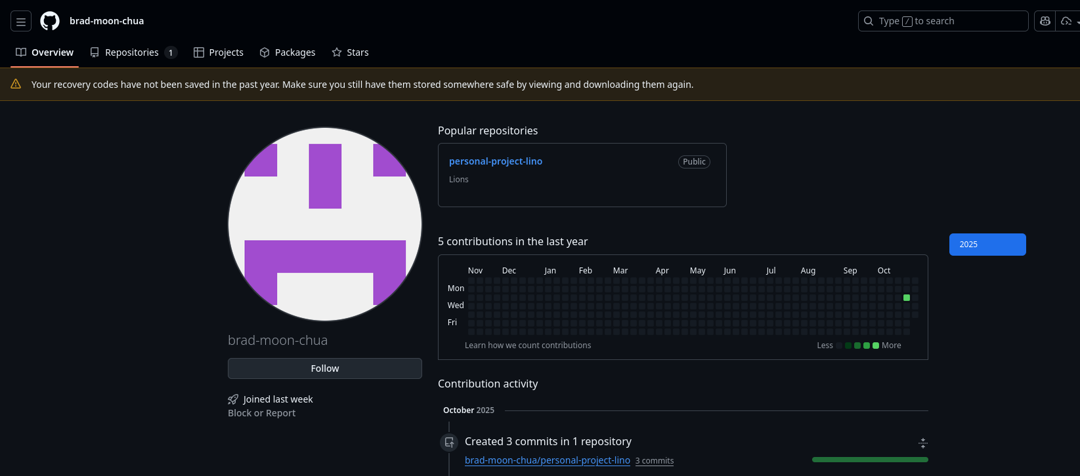Click the search magnifier icon

(869, 21)
